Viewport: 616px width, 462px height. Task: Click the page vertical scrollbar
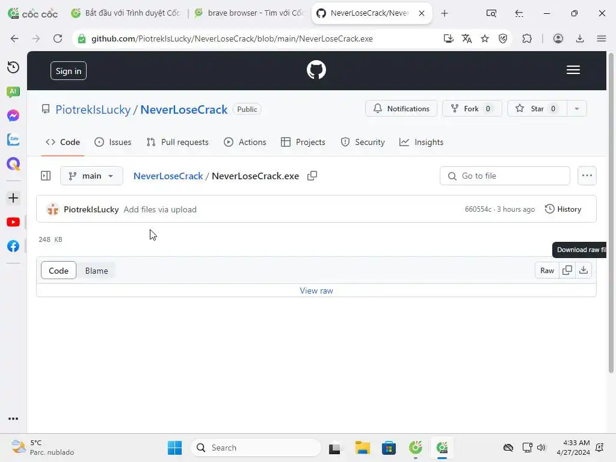pyautogui.click(x=611, y=212)
